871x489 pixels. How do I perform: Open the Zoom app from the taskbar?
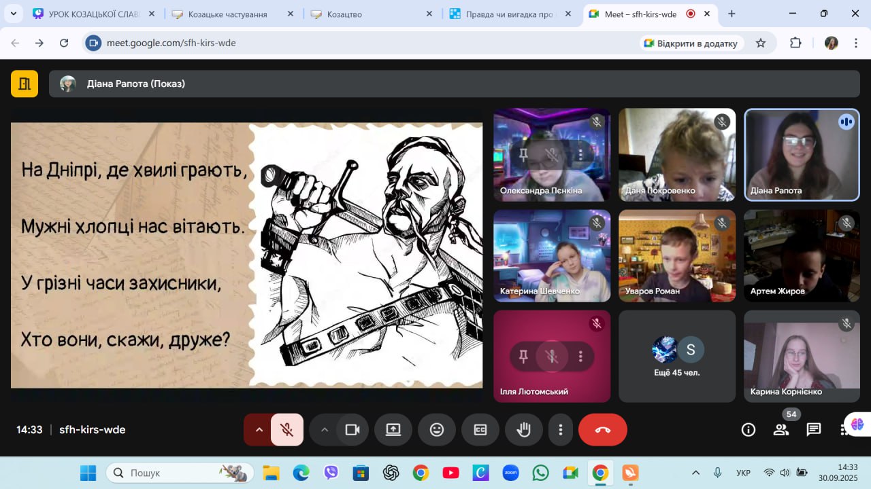[510, 473]
